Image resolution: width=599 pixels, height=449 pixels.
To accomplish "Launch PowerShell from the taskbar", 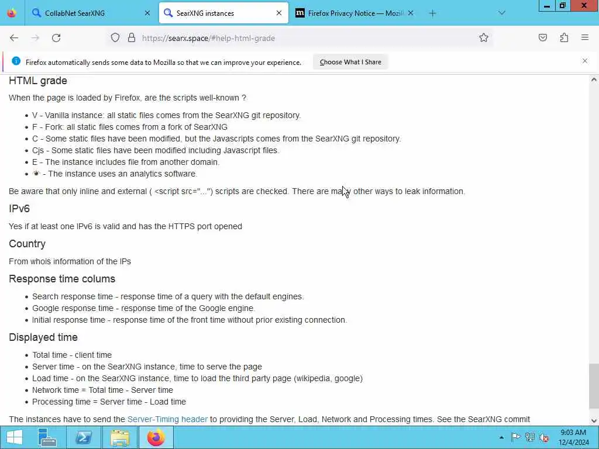I will (x=83, y=437).
